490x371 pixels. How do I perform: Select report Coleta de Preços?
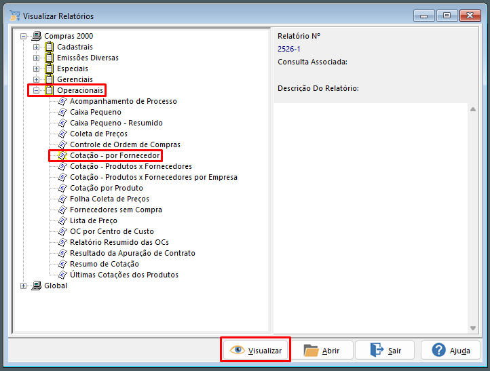pos(98,134)
